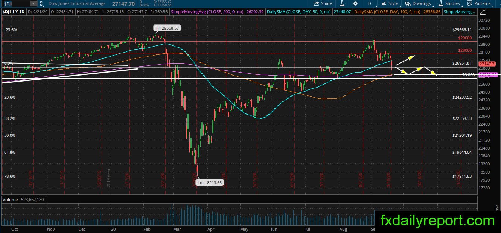Click the 523,662,180 volume value

(x=33, y=200)
